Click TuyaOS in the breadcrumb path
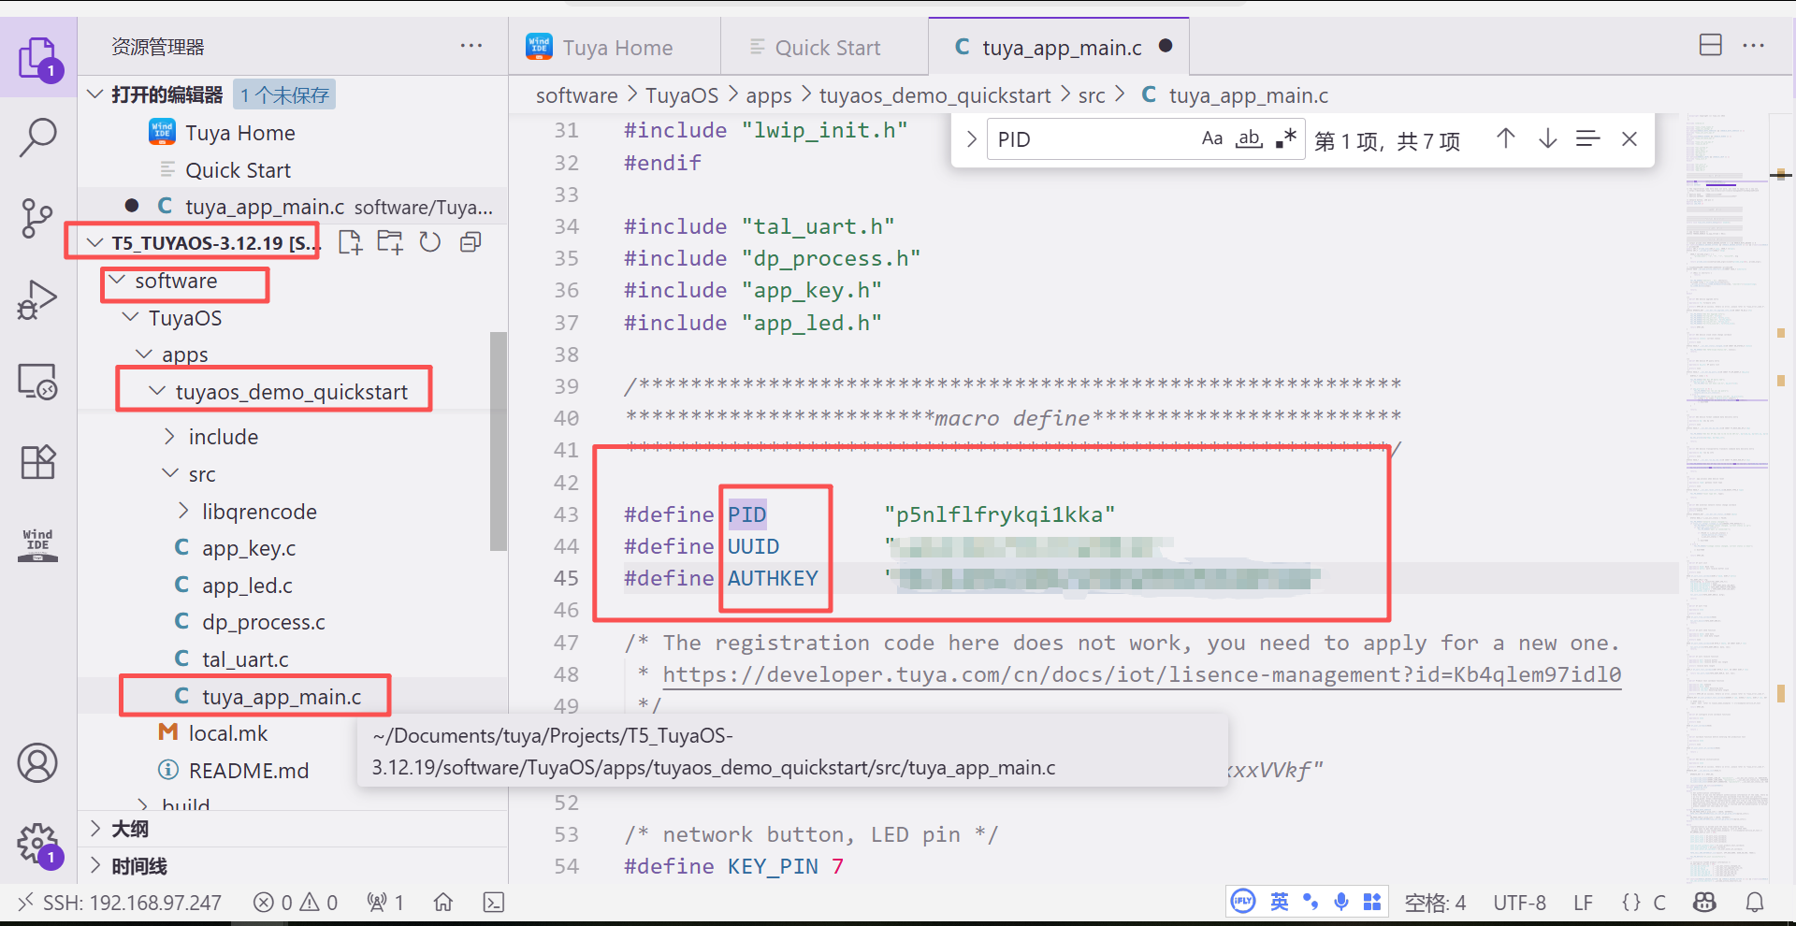 coord(682,95)
